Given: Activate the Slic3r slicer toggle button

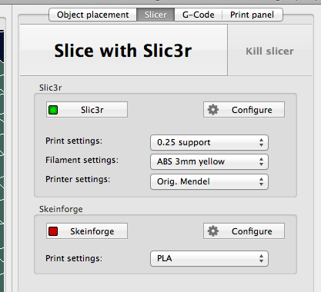Looking at the screenshot, I should pyautogui.click(x=87, y=110).
